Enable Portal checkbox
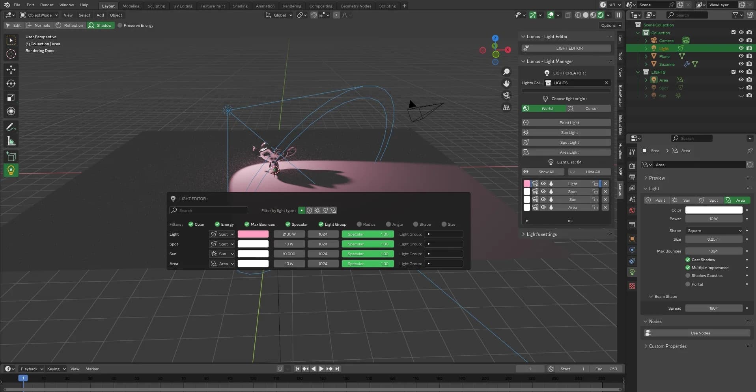The width and height of the screenshot is (756, 392). click(688, 284)
